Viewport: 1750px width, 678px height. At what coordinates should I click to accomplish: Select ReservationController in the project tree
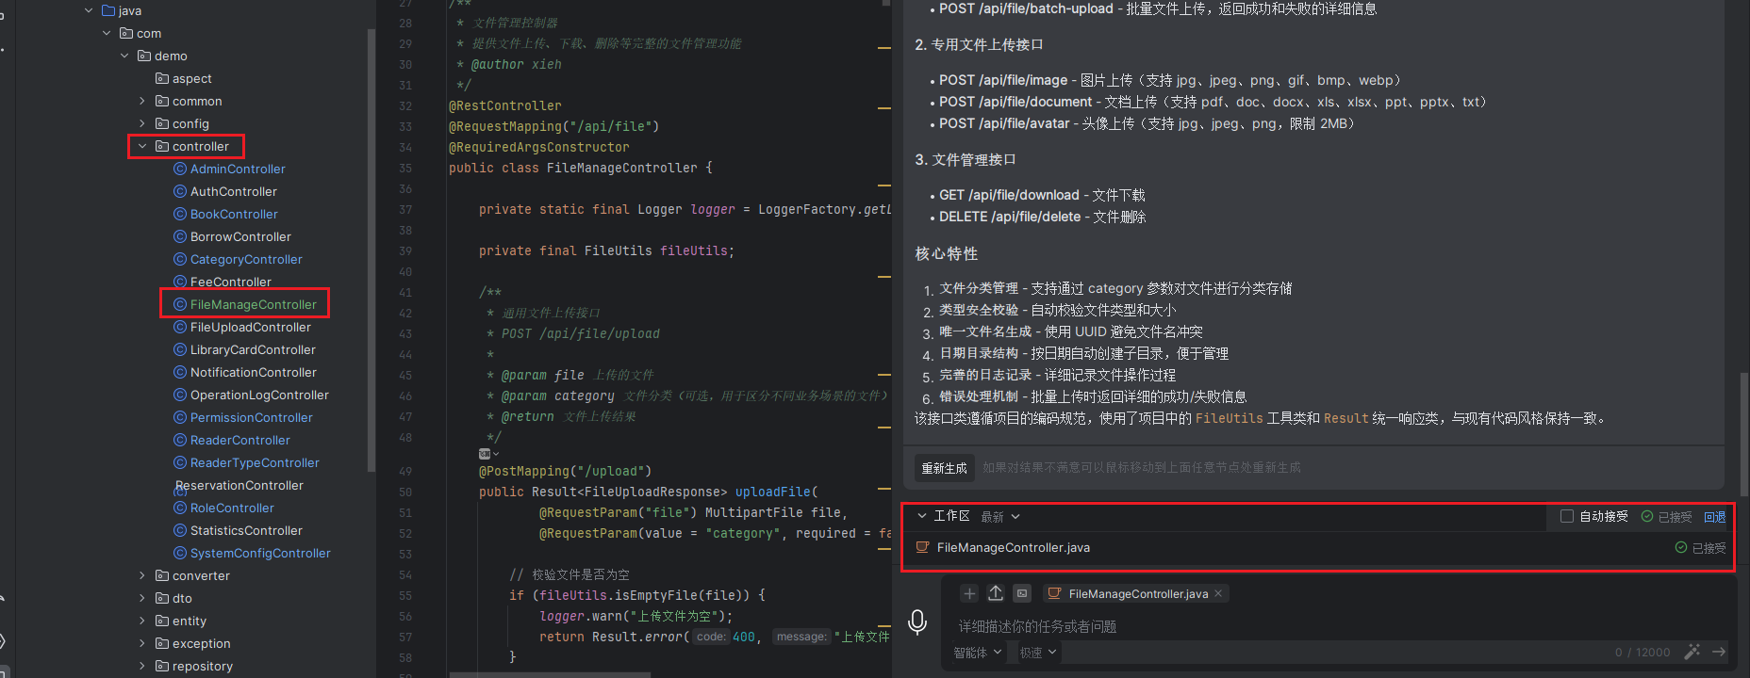239,485
